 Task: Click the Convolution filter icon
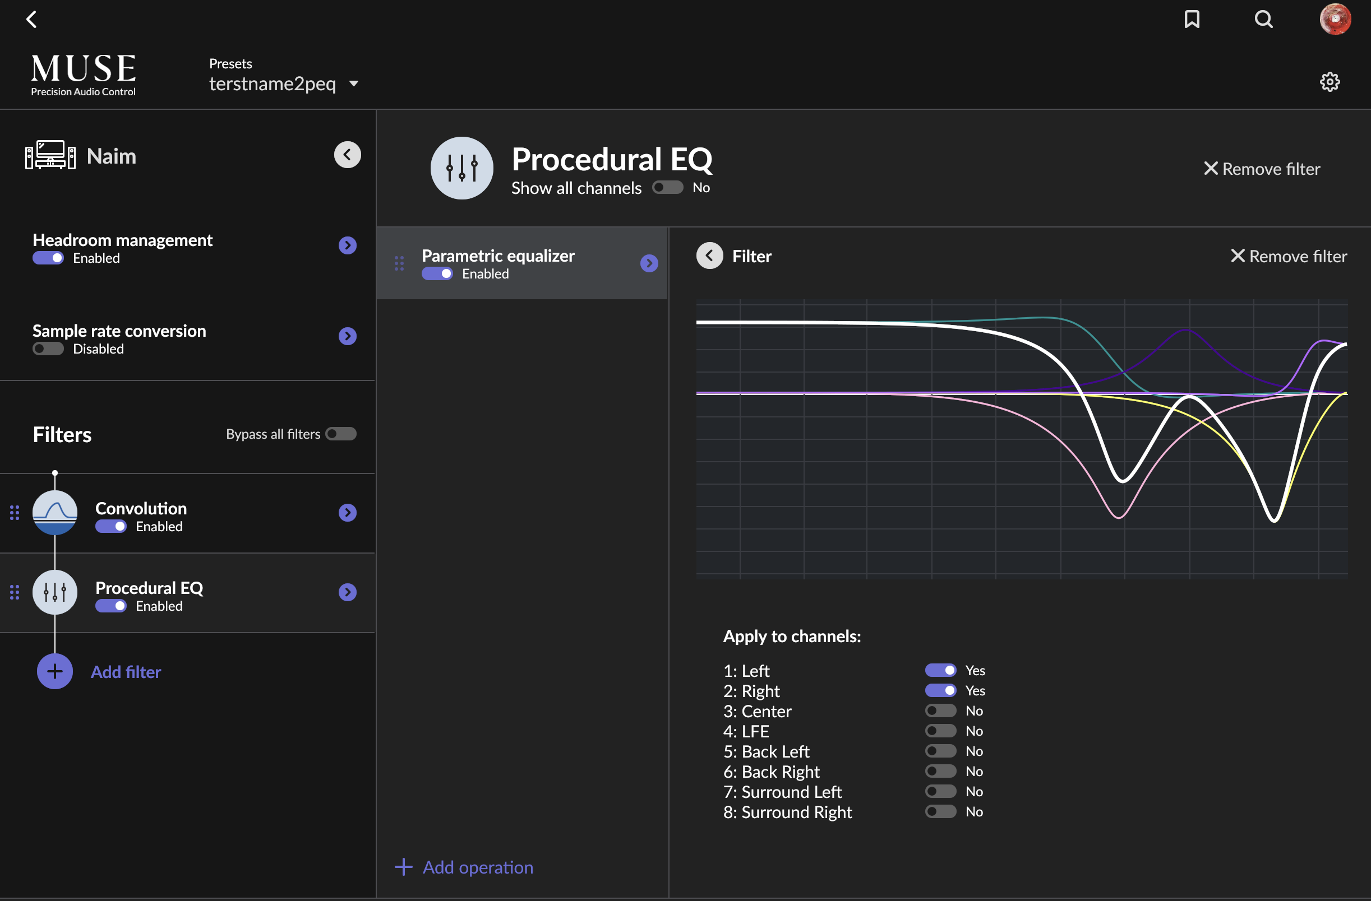(x=55, y=512)
